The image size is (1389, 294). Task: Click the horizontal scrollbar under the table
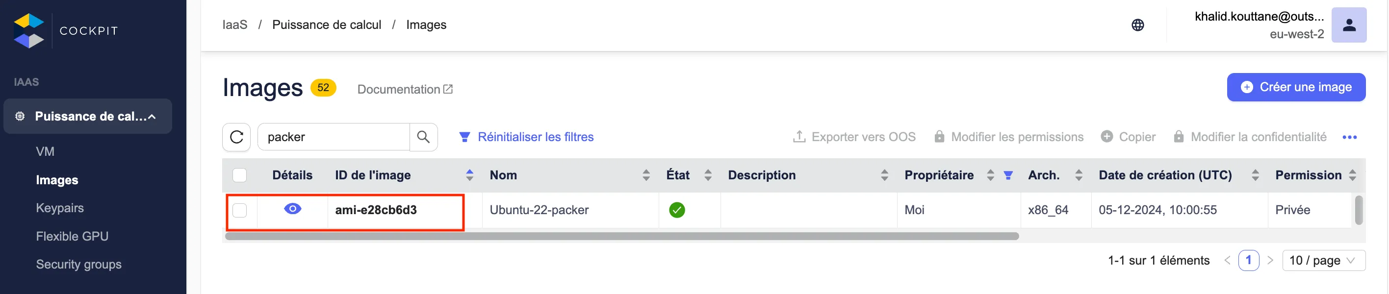(621, 236)
